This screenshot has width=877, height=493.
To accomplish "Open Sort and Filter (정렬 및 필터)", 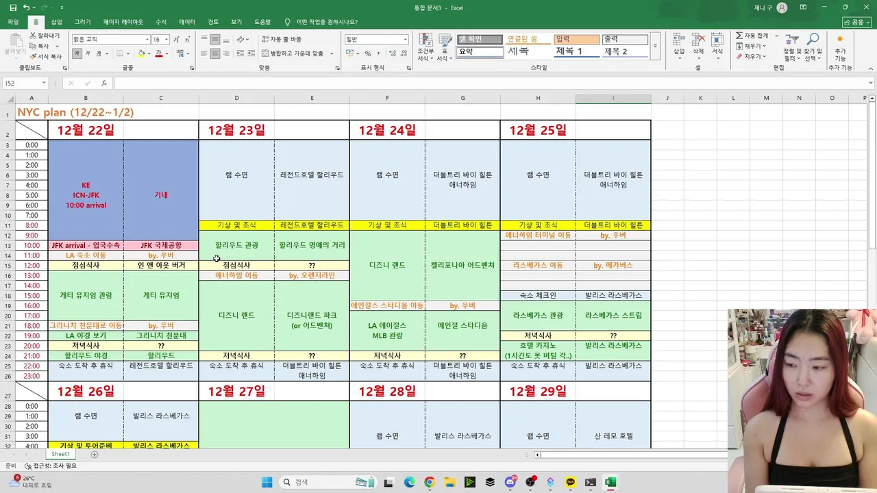I will [793, 47].
